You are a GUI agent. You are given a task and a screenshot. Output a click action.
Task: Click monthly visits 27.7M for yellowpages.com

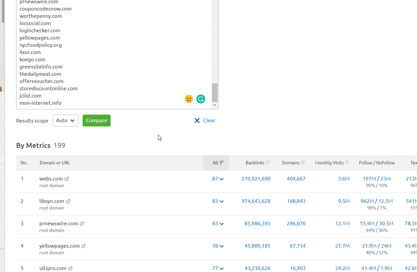point(343,246)
